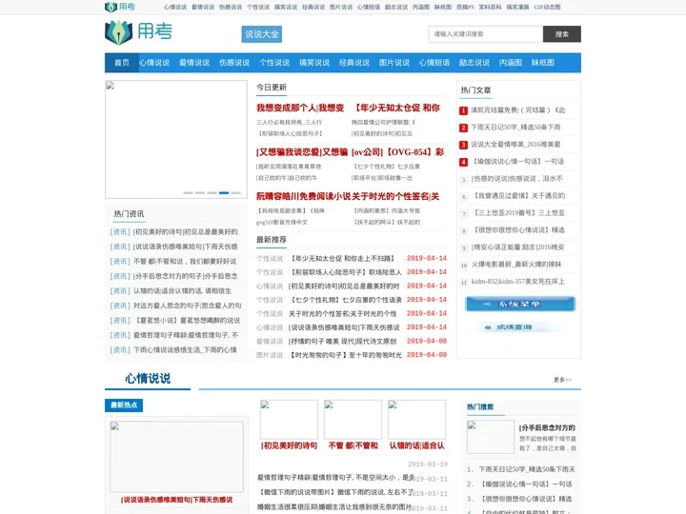This screenshot has height=514, width=686.
Task: Open headline [又想骗我谈恋爱]又想骗
Action: click(x=302, y=152)
